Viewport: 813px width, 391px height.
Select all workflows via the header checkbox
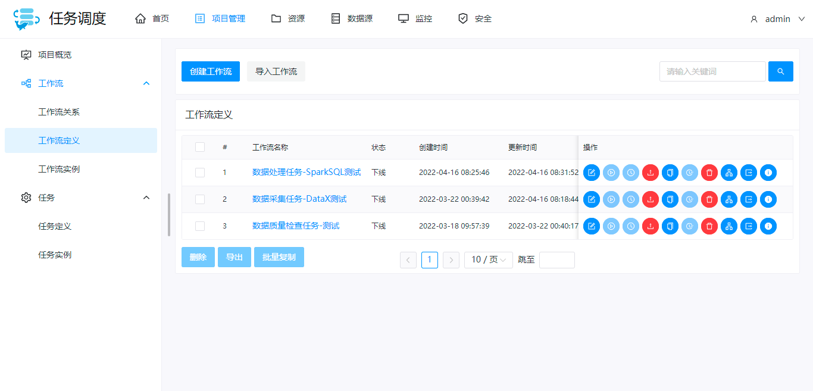200,146
